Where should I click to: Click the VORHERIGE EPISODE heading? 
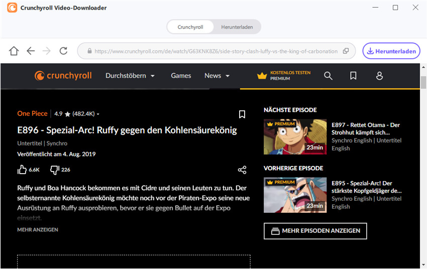[x=293, y=168]
